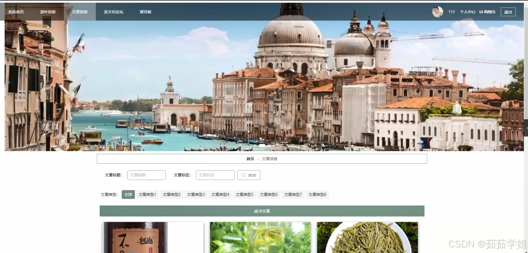Image resolution: width=528 pixels, height=253 pixels.
Task: Open the 留言板 page
Action: click(x=145, y=12)
